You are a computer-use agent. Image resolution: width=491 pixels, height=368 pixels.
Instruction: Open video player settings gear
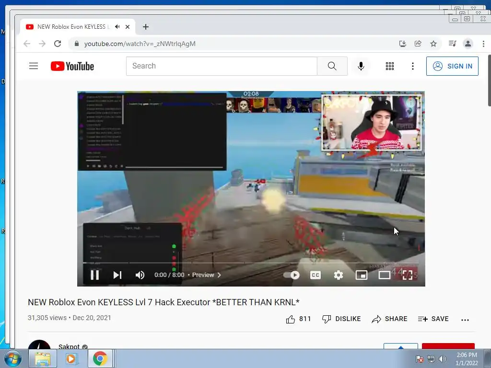(x=339, y=275)
